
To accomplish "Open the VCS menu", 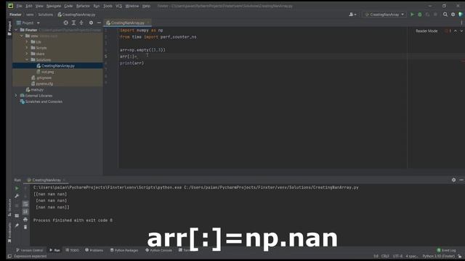I will 118,6.
